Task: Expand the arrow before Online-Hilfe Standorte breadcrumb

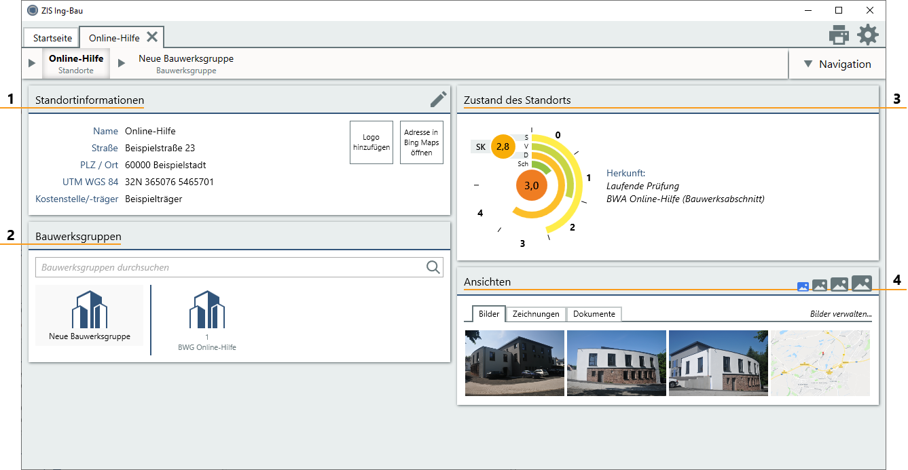Action: (32, 63)
